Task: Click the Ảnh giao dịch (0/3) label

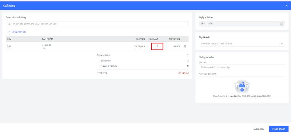Action: pos(207,74)
